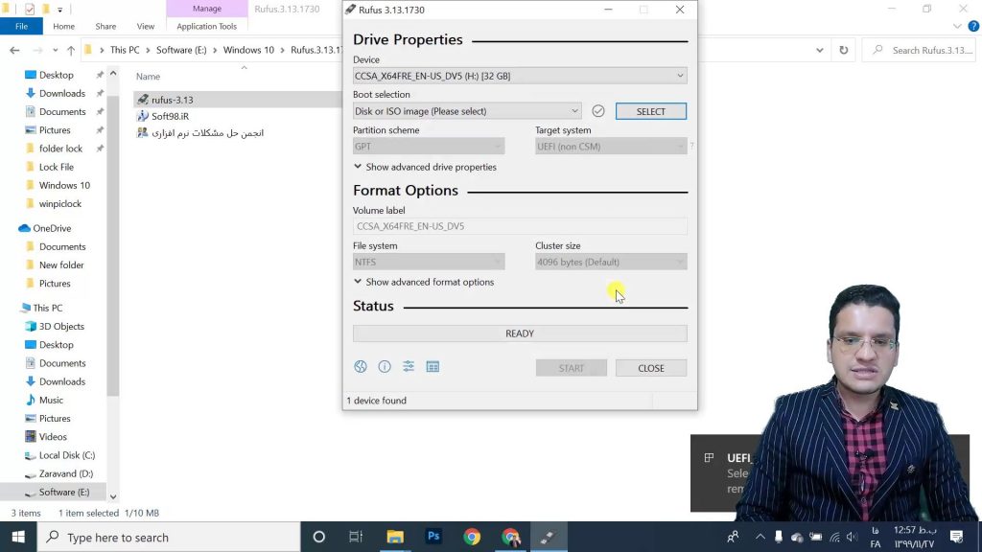982x552 pixels.
Task: Open the Share ribbon tab
Action: 105,26
